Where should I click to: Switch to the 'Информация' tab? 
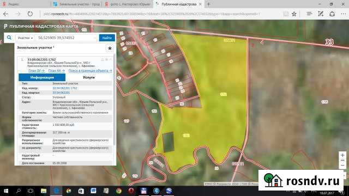[42, 77]
